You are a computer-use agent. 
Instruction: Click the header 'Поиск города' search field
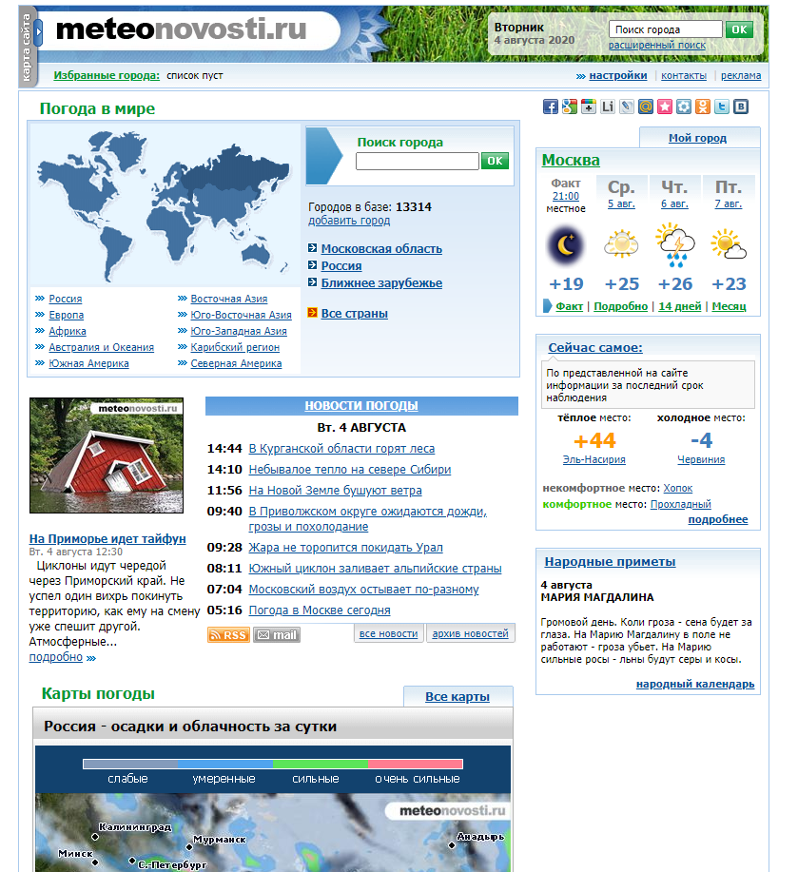(665, 29)
